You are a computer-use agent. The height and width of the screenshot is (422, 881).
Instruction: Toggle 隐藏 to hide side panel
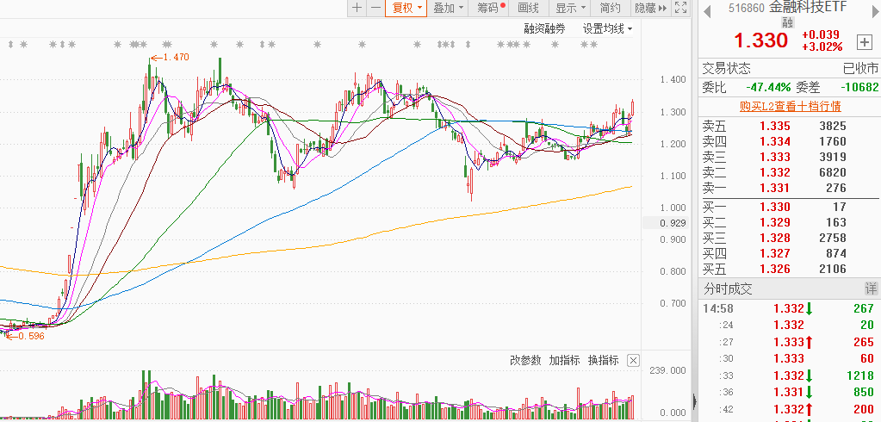(x=649, y=8)
